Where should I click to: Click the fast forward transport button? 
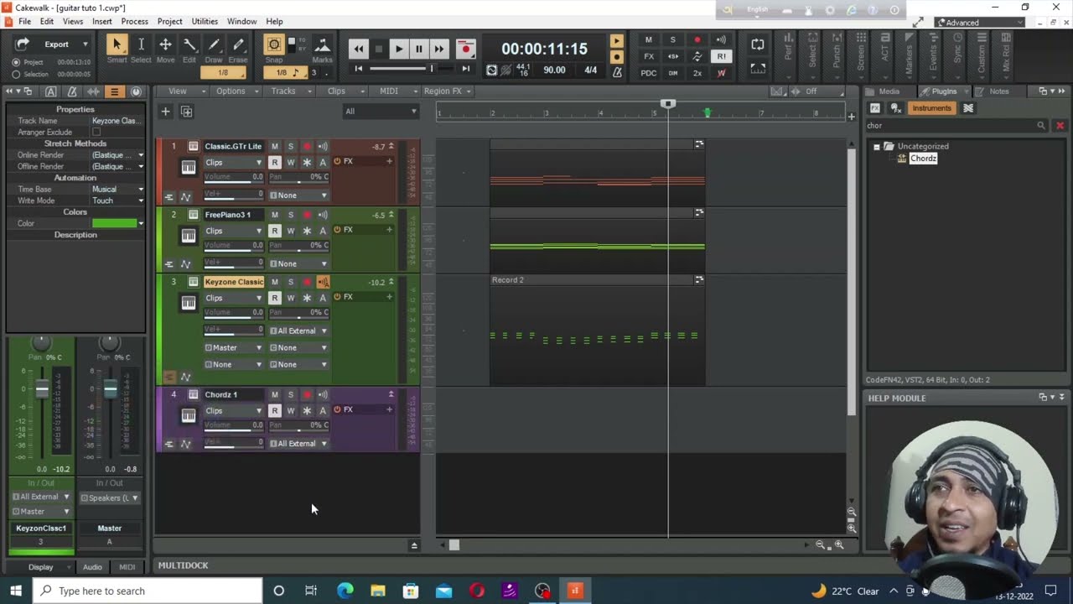pos(439,49)
